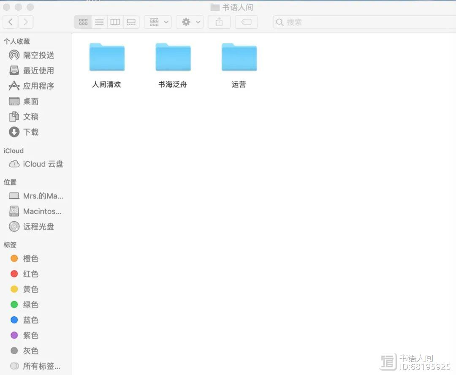The image size is (456, 375).
Task: Switch to icon view mode
Action: tap(83, 22)
